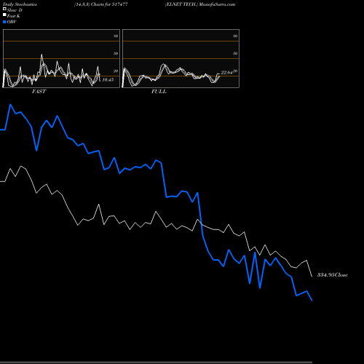Click the '(ELNET TECH.) MunafaSutra.com' text
Viewport: 364px width, 364px height.
[200, 4]
